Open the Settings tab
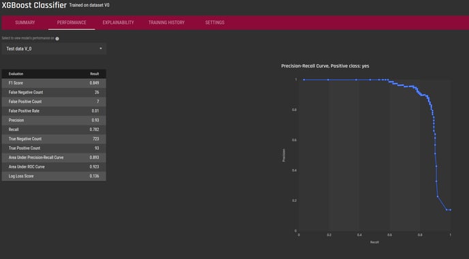 point(215,22)
